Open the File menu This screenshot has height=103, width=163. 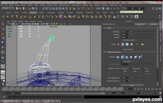[2, 5]
